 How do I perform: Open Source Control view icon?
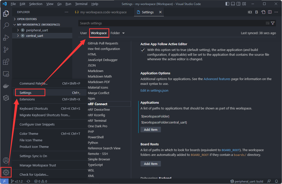click(6, 50)
